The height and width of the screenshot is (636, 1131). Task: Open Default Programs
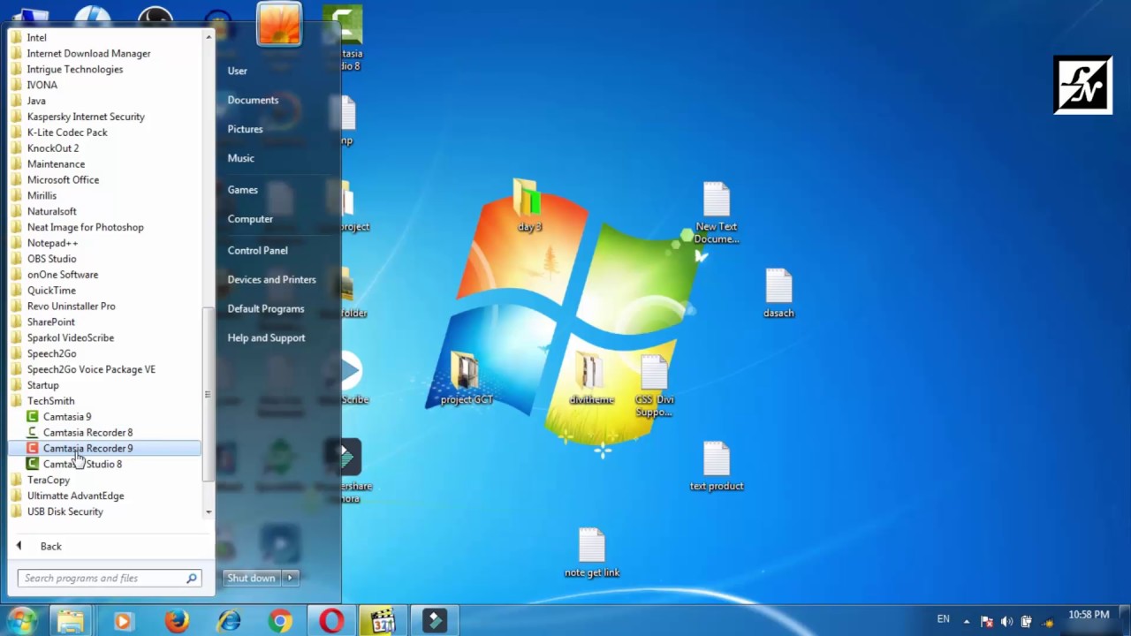[265, 309]
